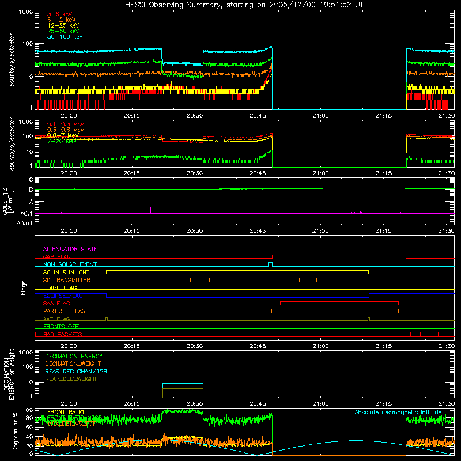The image size is (461, 461).
Task: Select the red 3-6 keV legend label
Action: 60,14
